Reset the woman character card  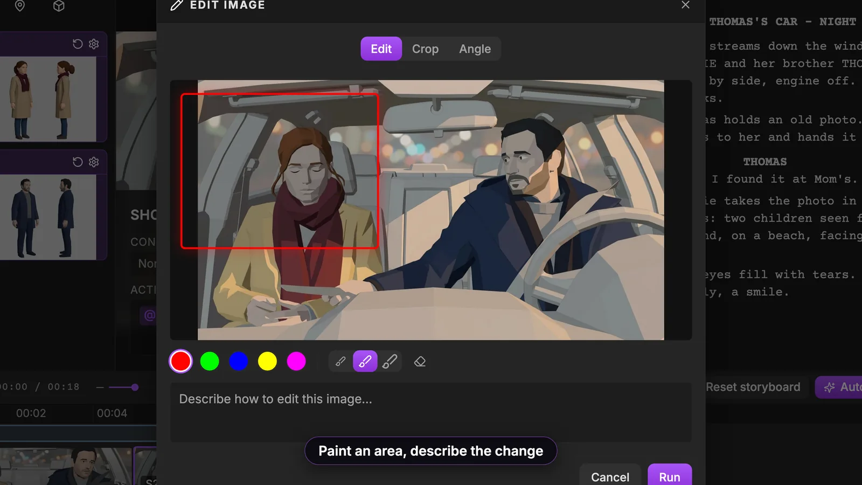coord(78,44)
